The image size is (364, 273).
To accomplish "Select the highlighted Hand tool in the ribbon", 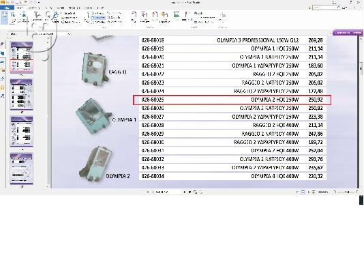I will tap(4, 17).
